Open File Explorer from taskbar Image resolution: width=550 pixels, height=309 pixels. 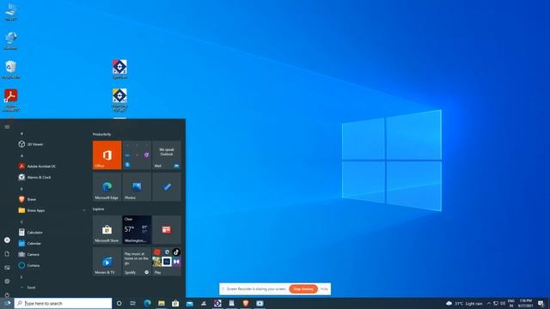point(162,303)
